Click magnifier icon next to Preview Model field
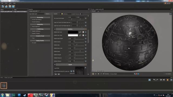The height and width of the screenshot is (97, 173). (135, 74)
